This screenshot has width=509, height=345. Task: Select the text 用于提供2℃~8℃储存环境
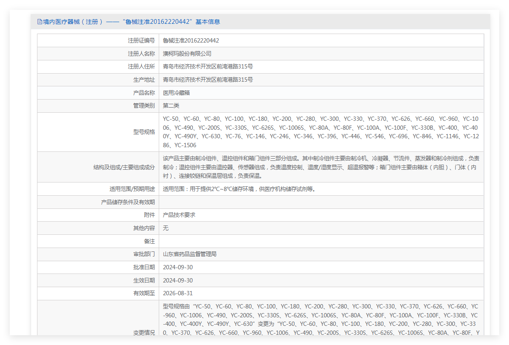[223, 189]
